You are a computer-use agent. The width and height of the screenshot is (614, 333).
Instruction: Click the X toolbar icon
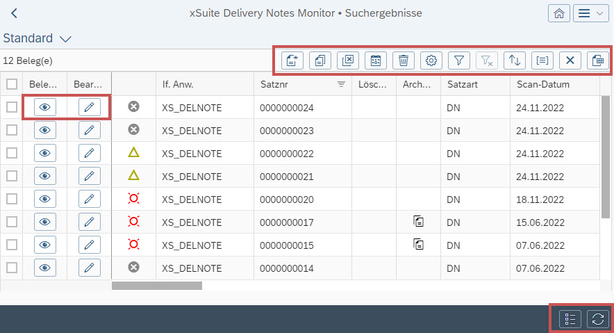tap(570, 60)
